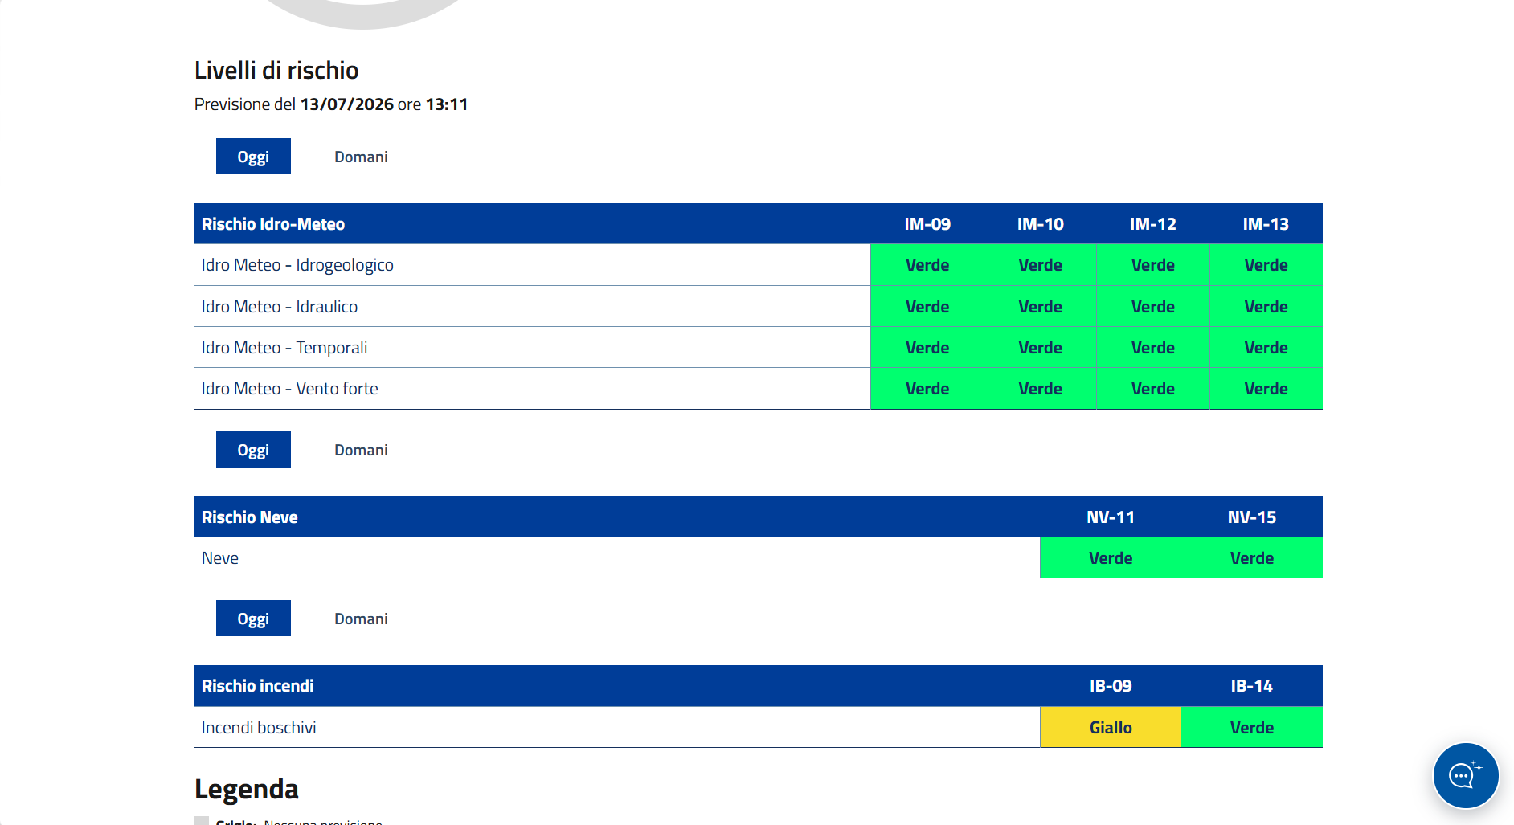Screen dimensions: 1514x825
Task: Switch to Domani above Rischio Idro-Meteo table
Action: (x=361, y=157)
